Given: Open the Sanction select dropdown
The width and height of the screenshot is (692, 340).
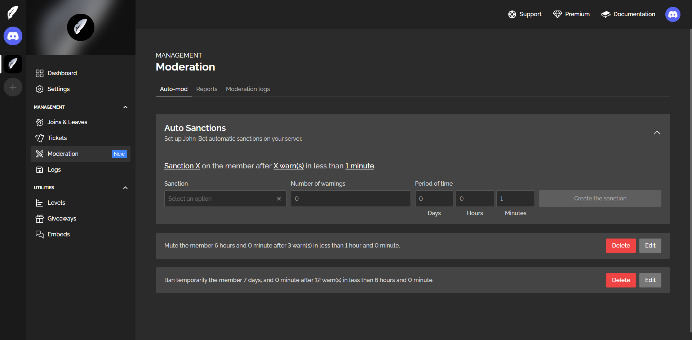Looking at the screenshot, I should 220,199.
